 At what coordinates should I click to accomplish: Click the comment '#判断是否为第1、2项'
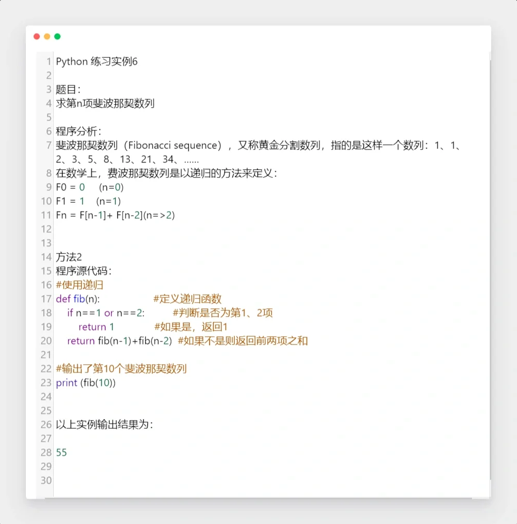point(223,313)
